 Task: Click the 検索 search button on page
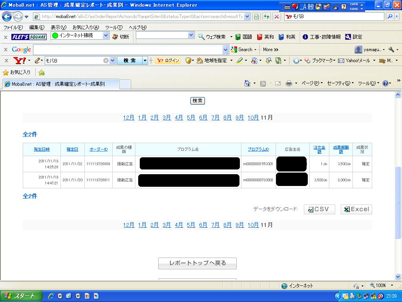[x=197, y=101]
